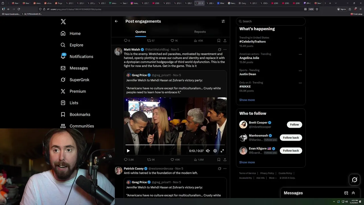This screenshot has height=205, width=364.
Task: Open Grok icon on Patrick Casey post
Action: click(x=220, y=169)
